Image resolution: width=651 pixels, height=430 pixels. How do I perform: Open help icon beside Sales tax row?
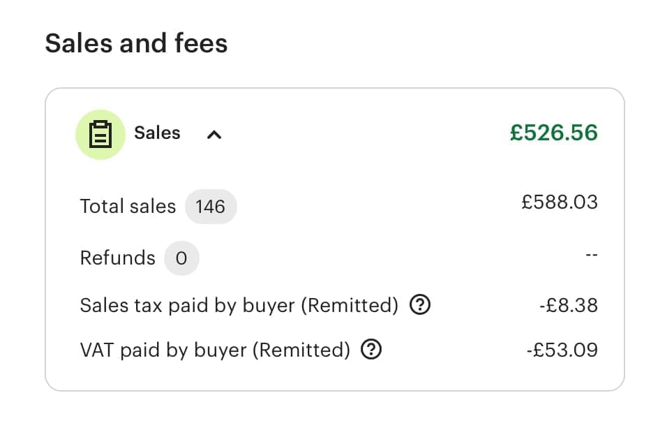[x=420, y=305]
